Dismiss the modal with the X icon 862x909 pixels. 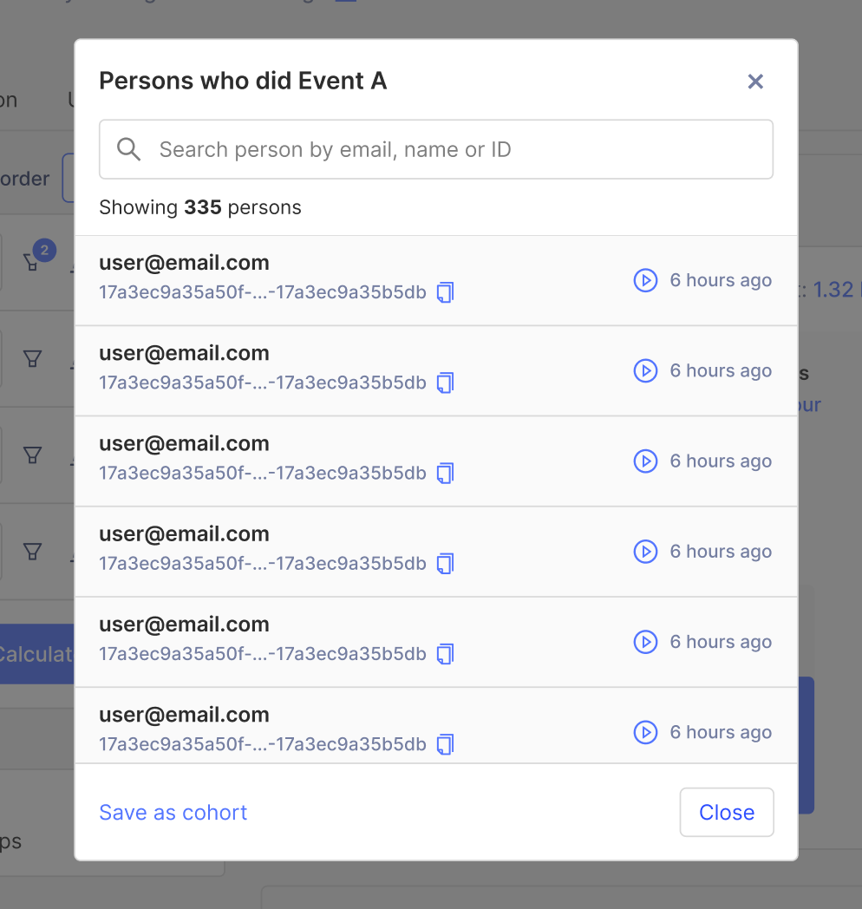point(755,81)
